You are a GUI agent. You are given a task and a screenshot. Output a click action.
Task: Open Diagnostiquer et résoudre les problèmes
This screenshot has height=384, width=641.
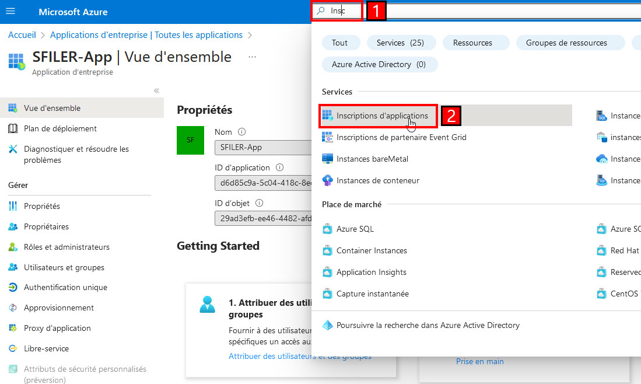point(76,155)
